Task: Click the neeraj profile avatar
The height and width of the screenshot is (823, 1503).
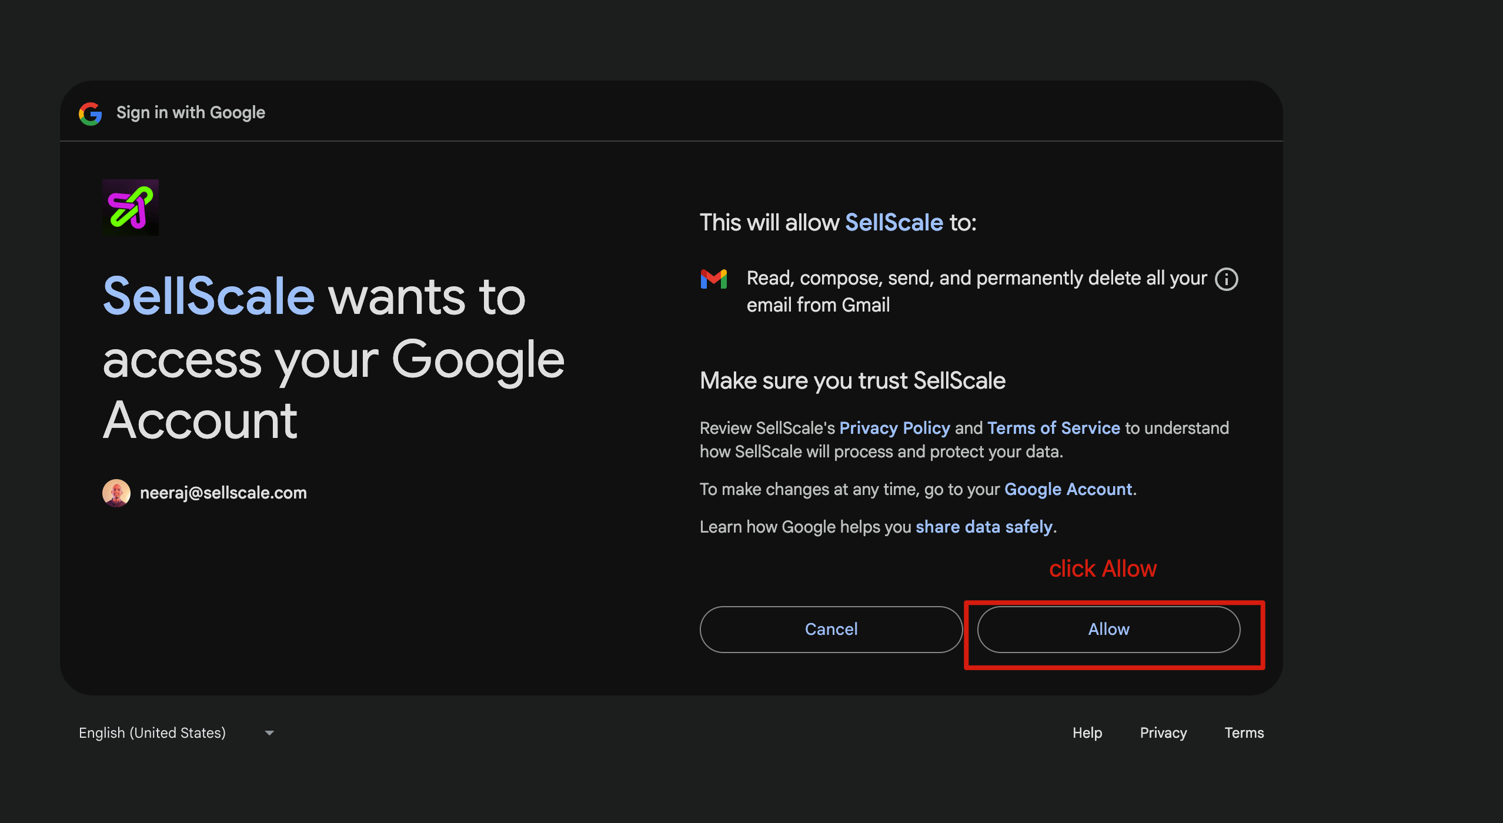Action: 116,493
